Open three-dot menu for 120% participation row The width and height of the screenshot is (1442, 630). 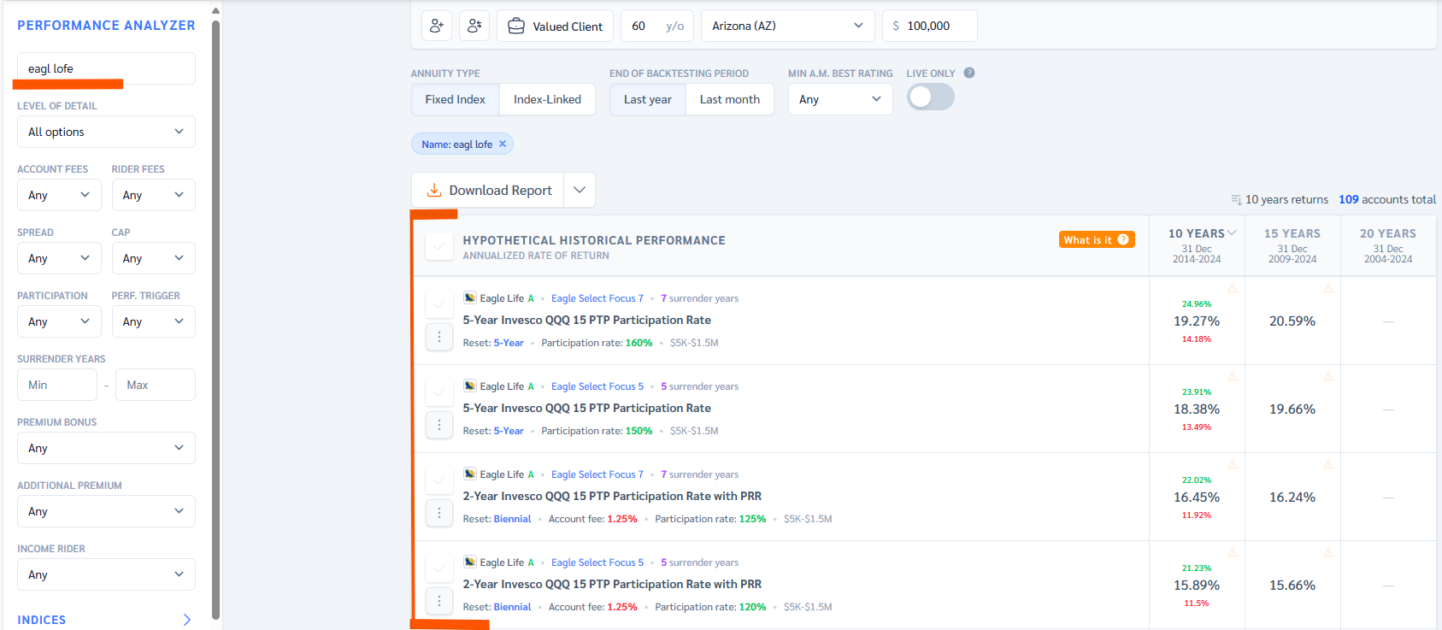click(439, 601)
